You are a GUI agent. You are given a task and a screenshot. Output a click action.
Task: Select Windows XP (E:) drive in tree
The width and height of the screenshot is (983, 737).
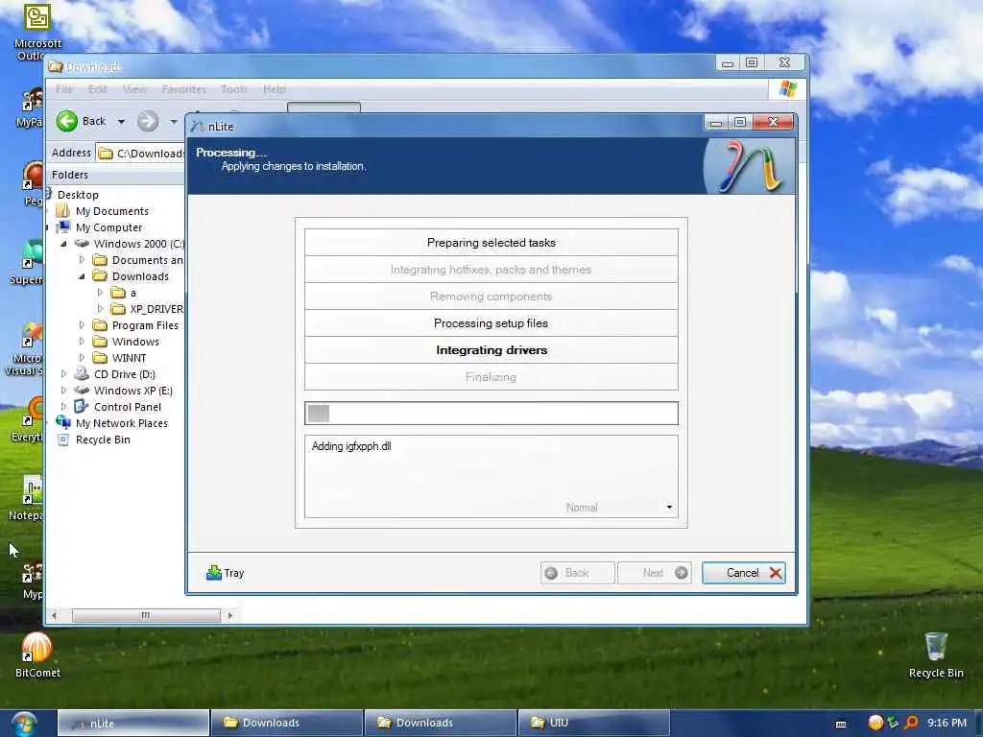tap(132, 391)
